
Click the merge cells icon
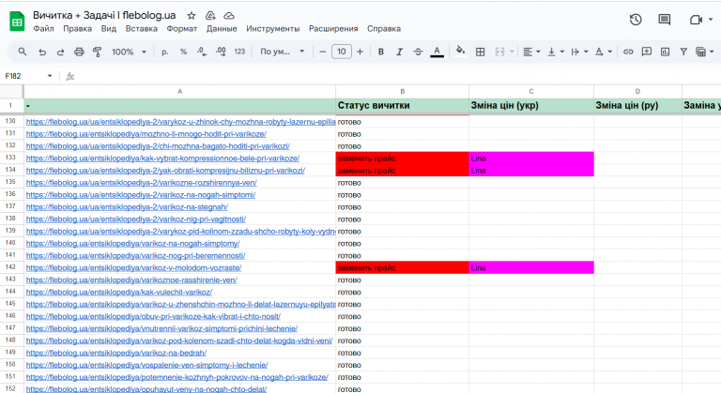click(499, 52)
